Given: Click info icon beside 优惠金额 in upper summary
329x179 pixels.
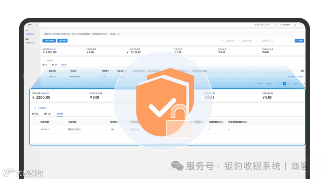Looking at the screenshot, I should 225,49.
